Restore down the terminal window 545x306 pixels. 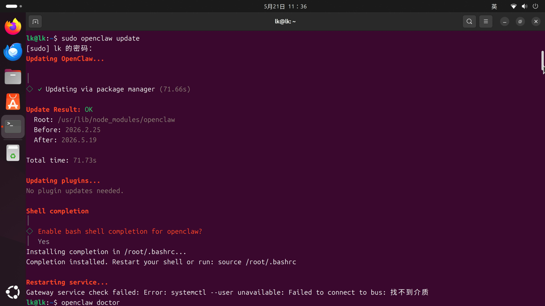(520, 21)
